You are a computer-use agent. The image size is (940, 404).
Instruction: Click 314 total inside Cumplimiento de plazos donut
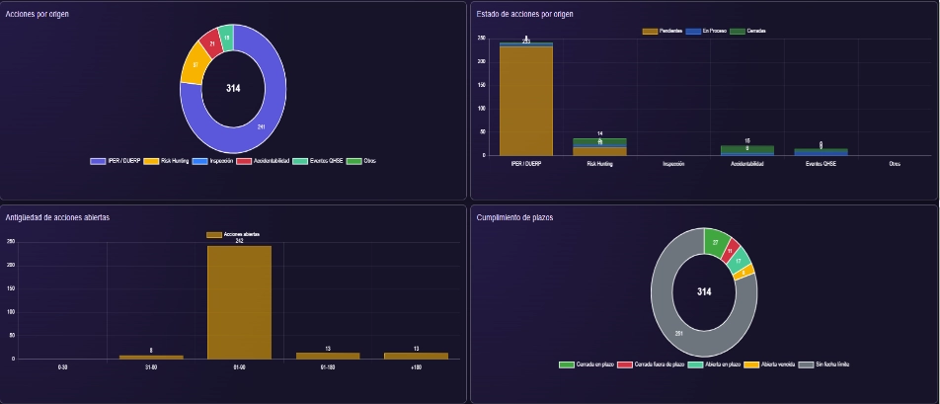click(x=704, y=292)
